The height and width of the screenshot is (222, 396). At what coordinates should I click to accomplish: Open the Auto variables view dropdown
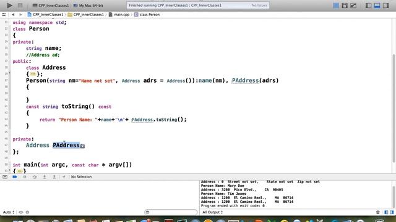pos(9,212)
